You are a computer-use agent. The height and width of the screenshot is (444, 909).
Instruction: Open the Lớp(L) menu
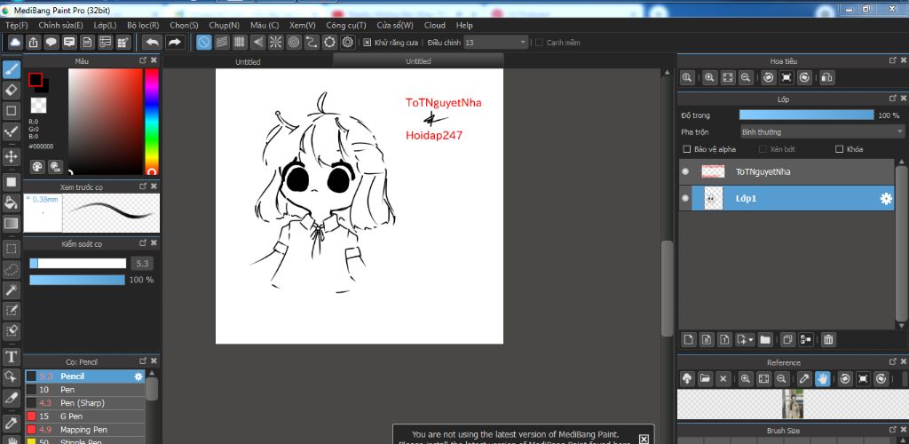point(105,26)
